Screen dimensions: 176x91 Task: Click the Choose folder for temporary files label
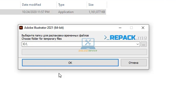point(42,39)
